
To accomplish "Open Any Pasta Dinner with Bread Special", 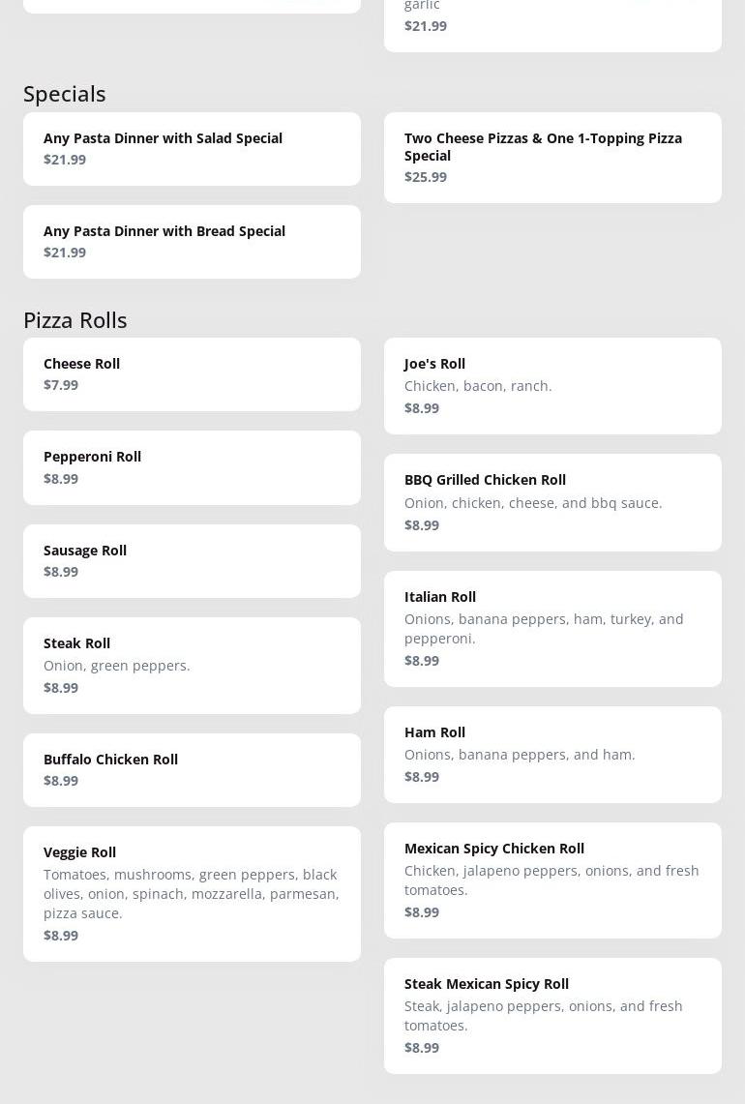I will pyautogui.click(x=192, y=241).
